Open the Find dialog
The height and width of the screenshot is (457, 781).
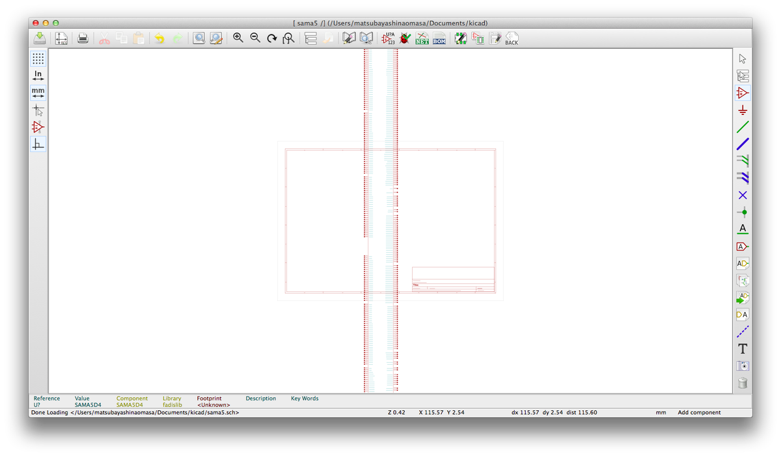tap(199, 38)
